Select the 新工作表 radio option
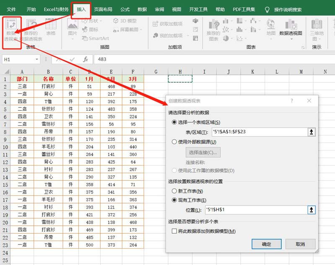The height and width of the screenshot is (265, 335). (175, 191)
